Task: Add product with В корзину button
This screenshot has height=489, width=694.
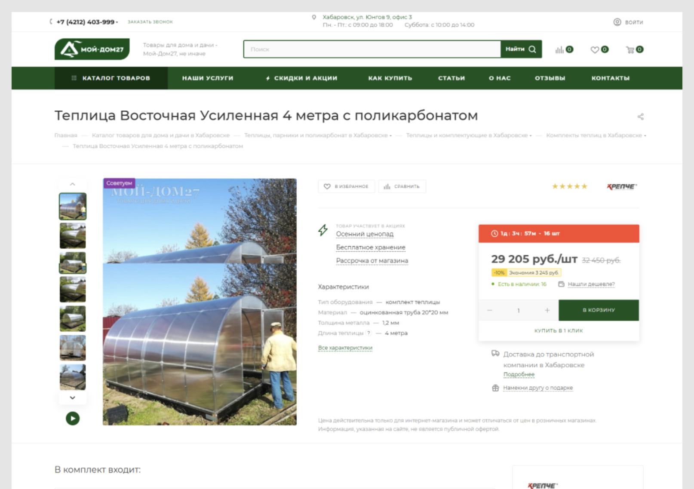Action: tap(599, 310)
